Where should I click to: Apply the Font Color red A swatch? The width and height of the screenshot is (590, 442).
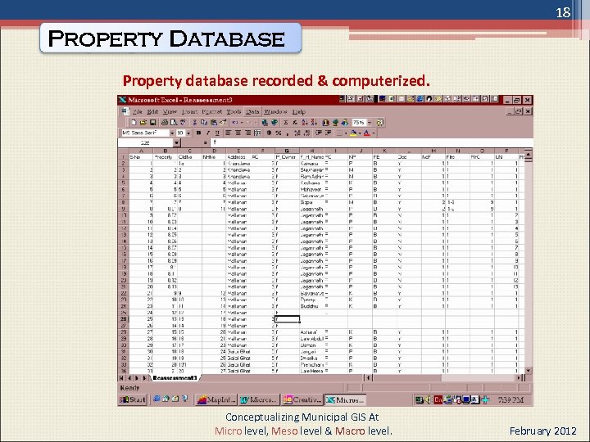(x=366, y=133)
